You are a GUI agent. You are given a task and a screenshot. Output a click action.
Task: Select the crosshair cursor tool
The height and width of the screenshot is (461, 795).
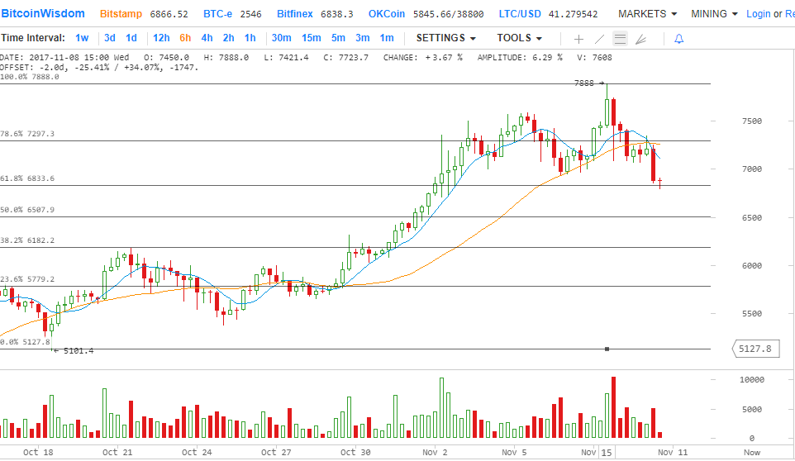pos(578,39)
